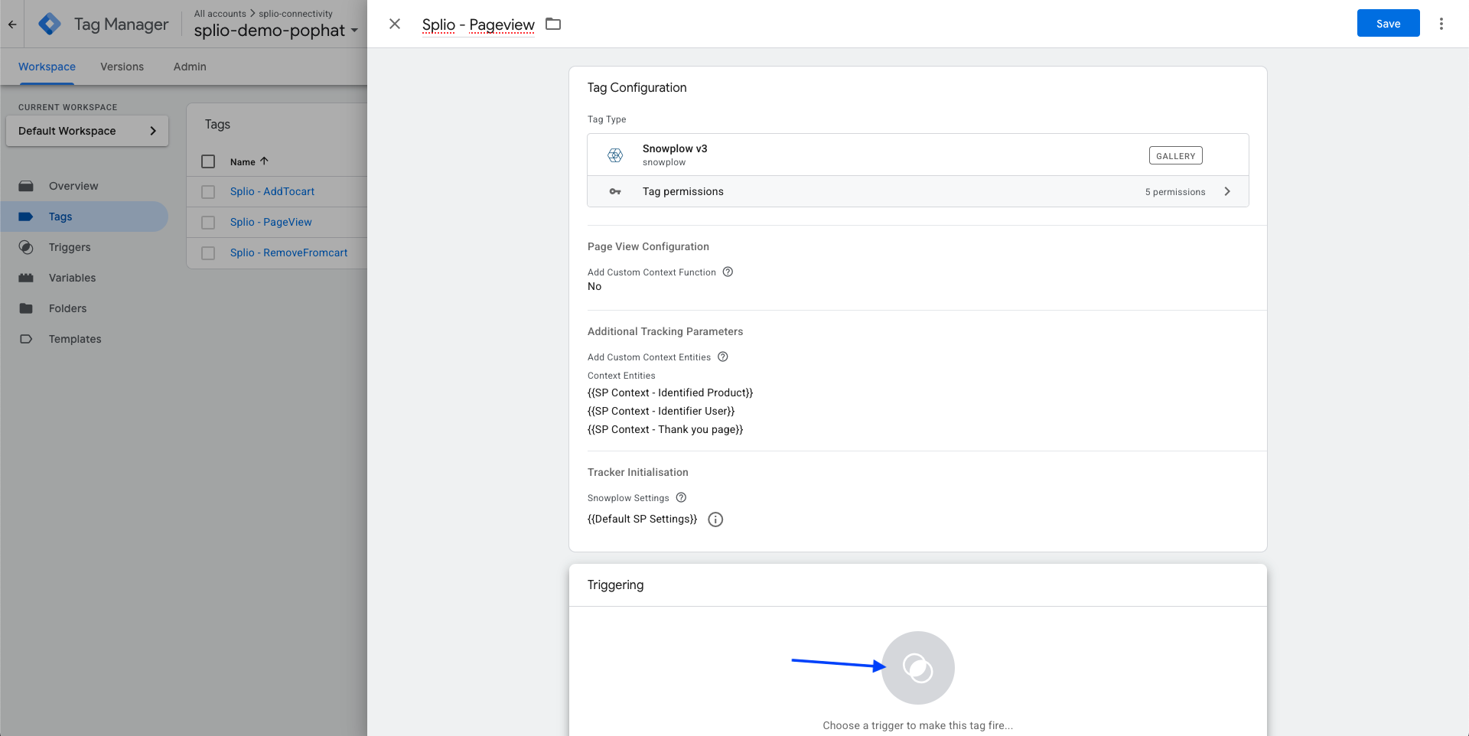Click the Templates tag outline icon
The image size is (1469, 736).
(x=26, y=339)
